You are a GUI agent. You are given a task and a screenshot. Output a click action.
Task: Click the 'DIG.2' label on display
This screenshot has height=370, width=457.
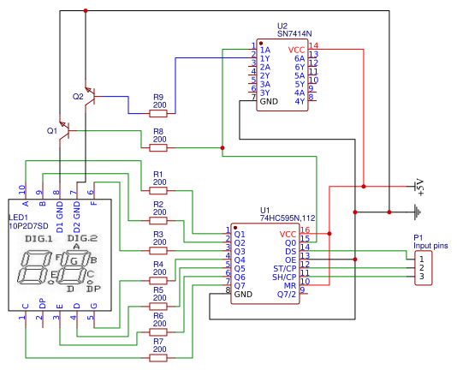(83, 238)
